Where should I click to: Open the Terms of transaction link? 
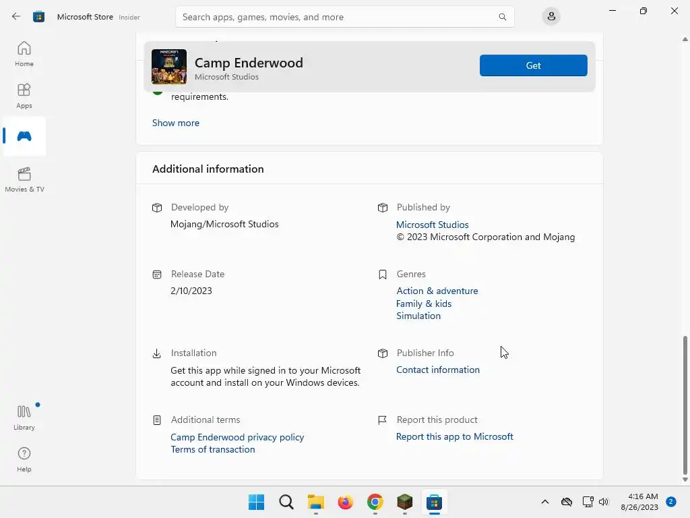212,449
